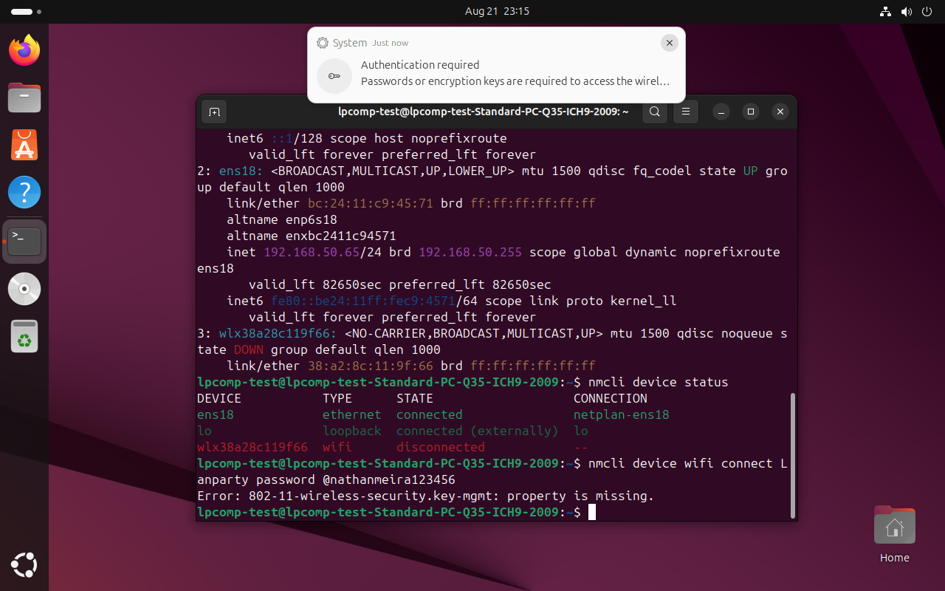
Task: Click the wired network status icon
Action: pos(886,11)
